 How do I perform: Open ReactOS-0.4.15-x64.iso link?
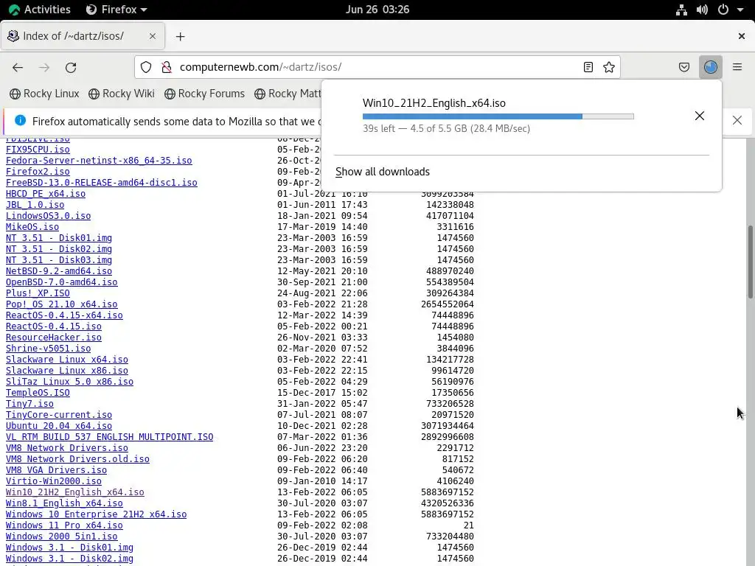(64, 315)
